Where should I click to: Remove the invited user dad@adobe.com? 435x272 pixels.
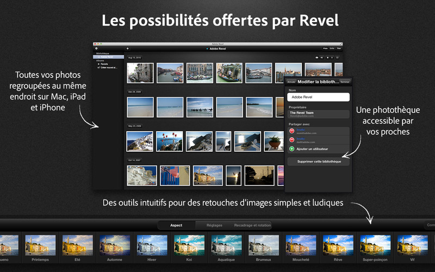point(292,140)
